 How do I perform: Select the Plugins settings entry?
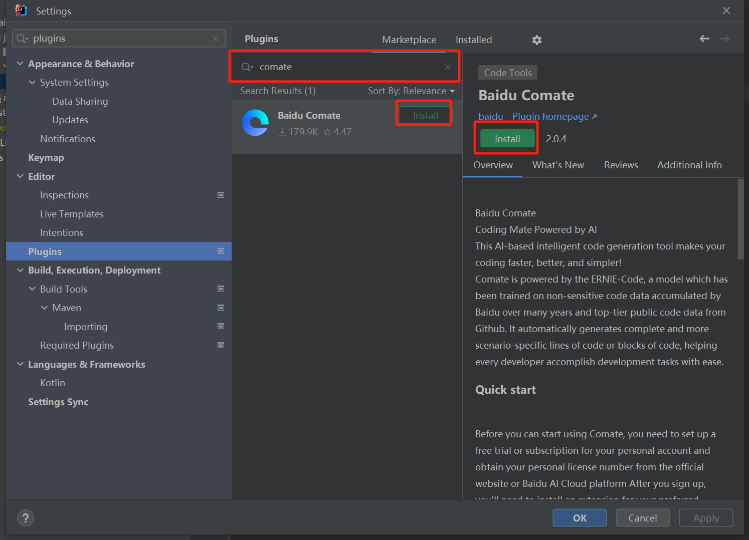tap(119, 251)
